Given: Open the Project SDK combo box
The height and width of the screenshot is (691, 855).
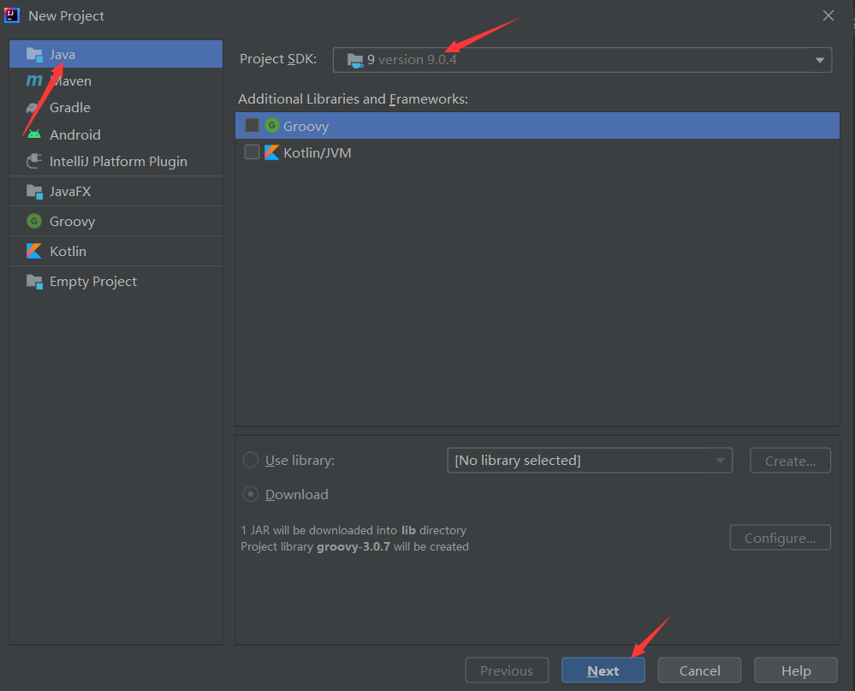Looking at the screenshot, I should [582, 60].
